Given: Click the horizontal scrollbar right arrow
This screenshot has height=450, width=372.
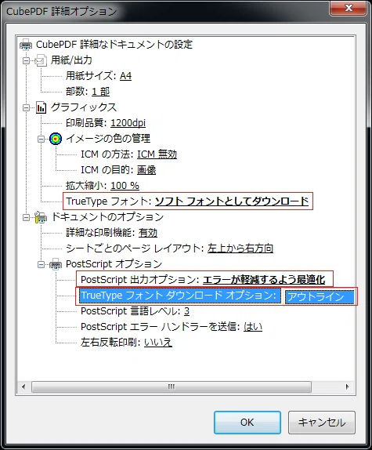Looking at the screenshot, I should pos(348,386).
